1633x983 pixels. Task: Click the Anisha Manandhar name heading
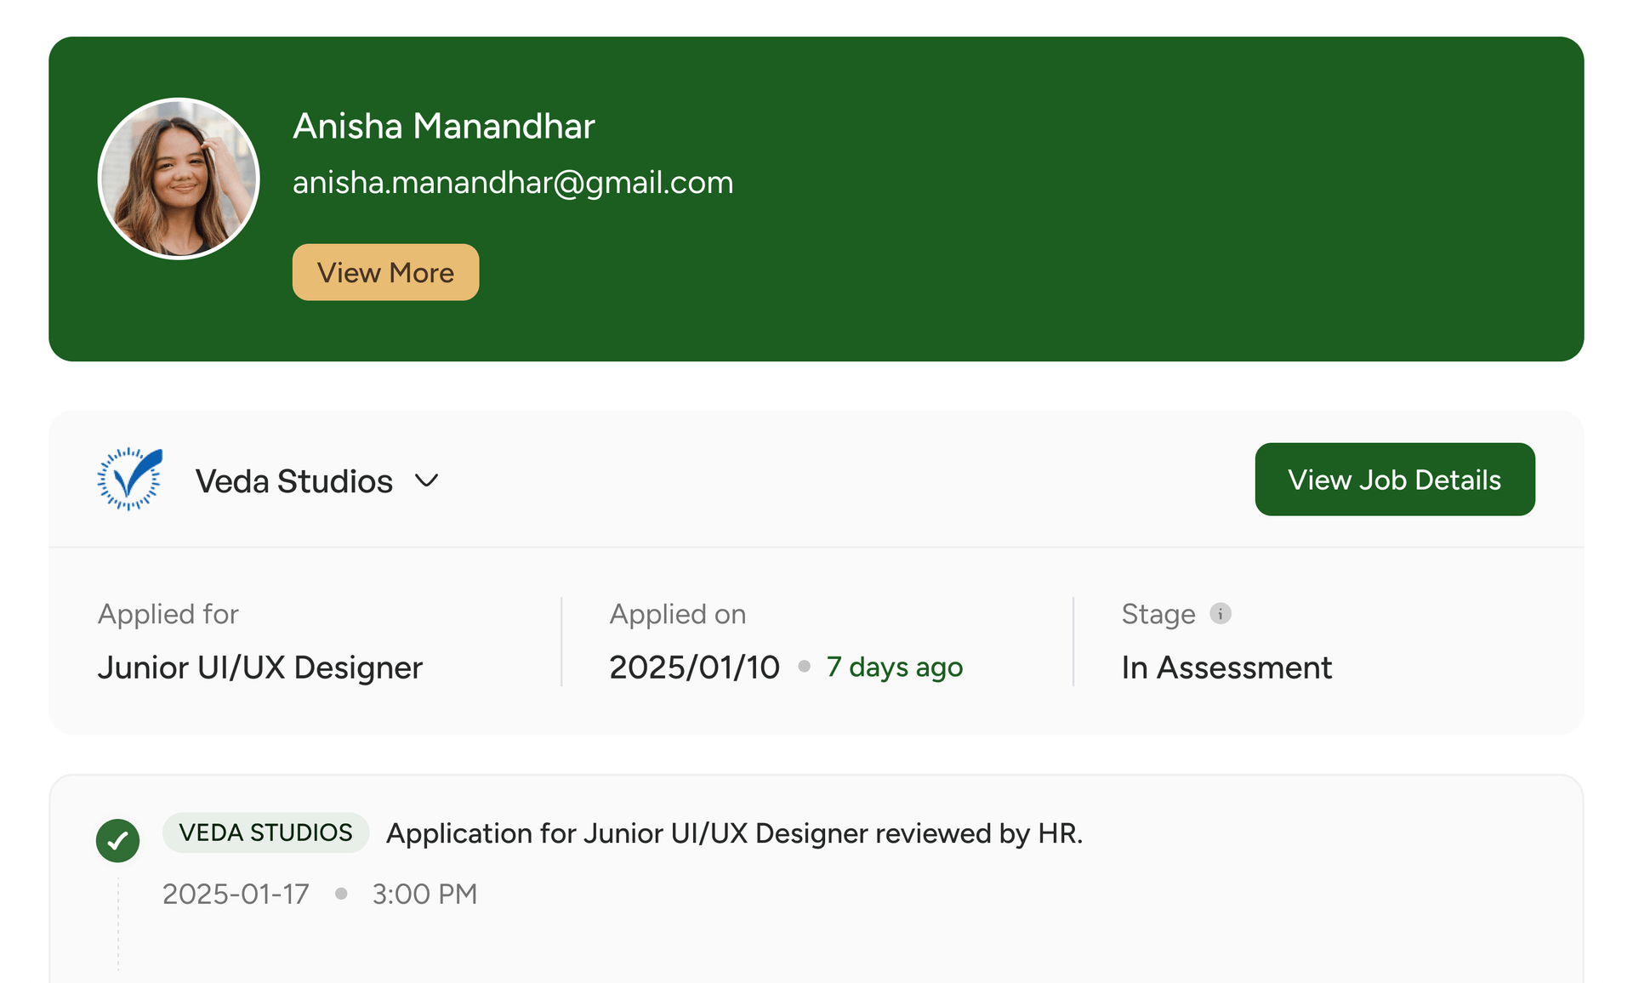coord(443,126)
